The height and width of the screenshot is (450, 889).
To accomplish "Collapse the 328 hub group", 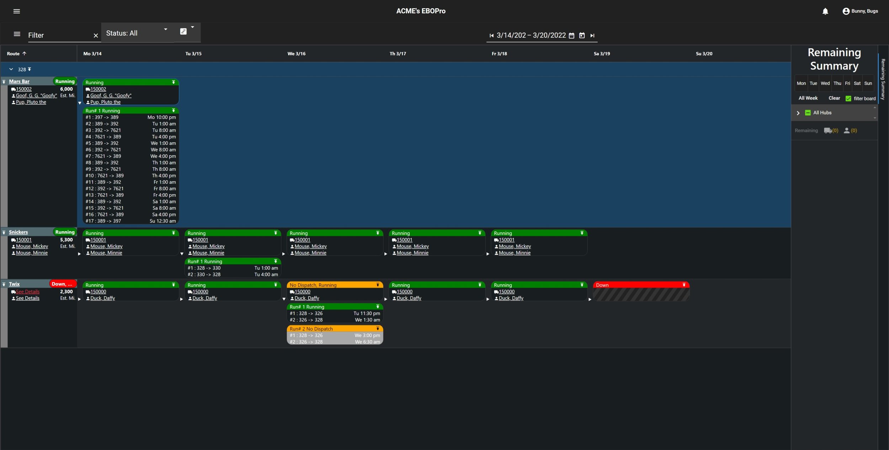I will pyautogui.click(x=11, y=69).
